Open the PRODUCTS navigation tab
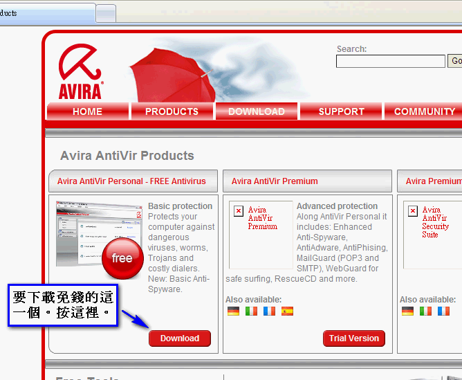 point(172,111)
